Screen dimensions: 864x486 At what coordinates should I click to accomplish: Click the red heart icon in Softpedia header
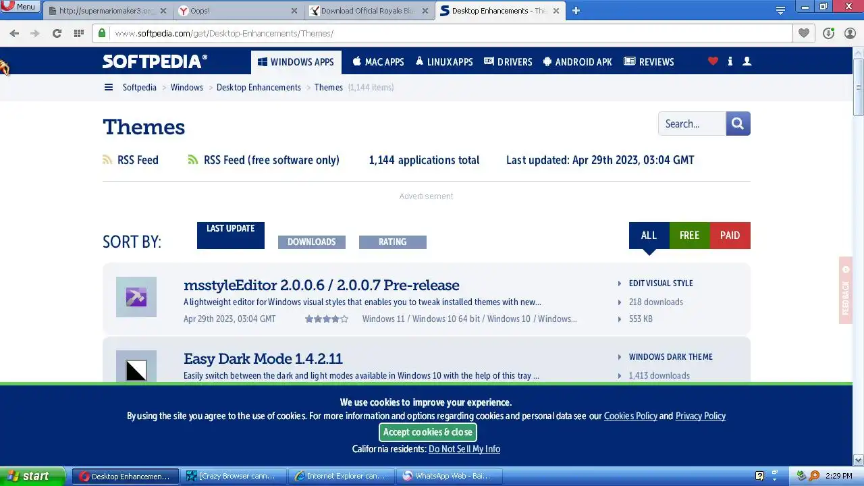(713, 61)
